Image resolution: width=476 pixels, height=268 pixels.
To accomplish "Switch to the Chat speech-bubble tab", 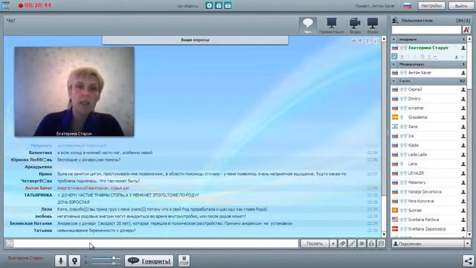I will click(307, 25).
